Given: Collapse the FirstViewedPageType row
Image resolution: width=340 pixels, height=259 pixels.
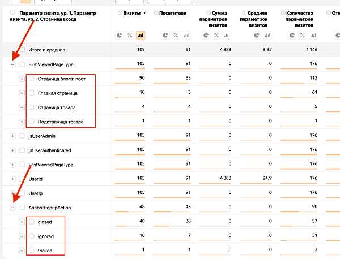Looking at the screenshot, I should click(x=12, y=64).
